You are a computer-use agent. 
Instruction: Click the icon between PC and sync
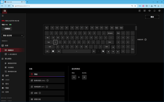pyautogui.click(x=145, y=11)
